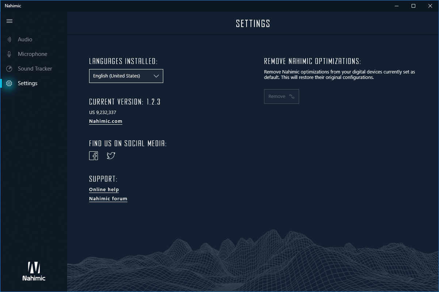
Task: Go to the Audio section
Action: tap(25, 39)
